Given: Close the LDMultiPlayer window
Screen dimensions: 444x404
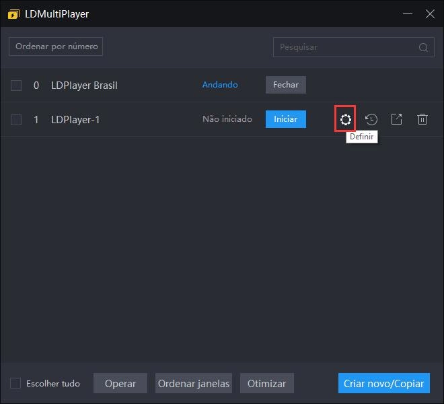Looking at the screenshot, I should click(x=430, y=13).
